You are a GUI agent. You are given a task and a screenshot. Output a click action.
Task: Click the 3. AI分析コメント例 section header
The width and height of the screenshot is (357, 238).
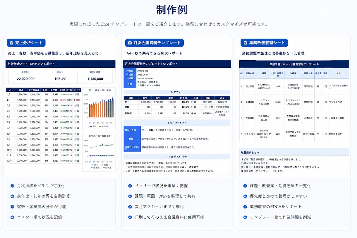click(177, 157)
